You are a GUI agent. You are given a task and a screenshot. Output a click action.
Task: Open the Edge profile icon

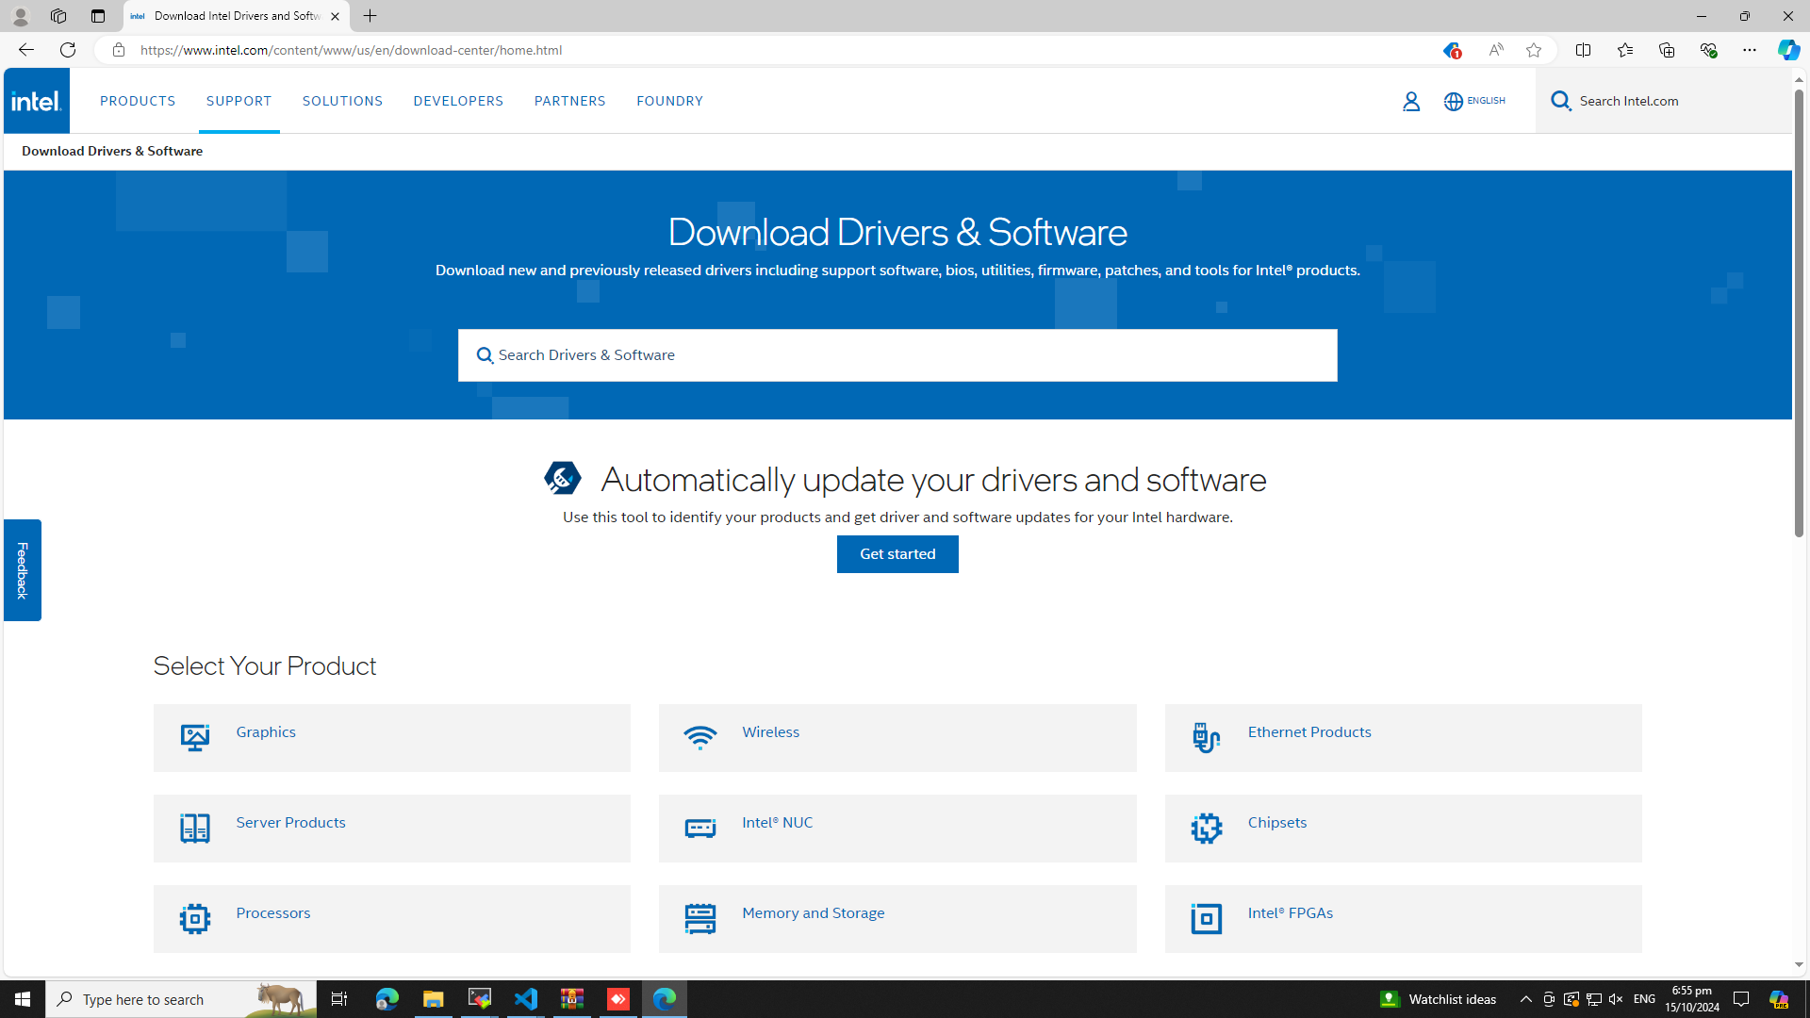(x=20, y=16)
